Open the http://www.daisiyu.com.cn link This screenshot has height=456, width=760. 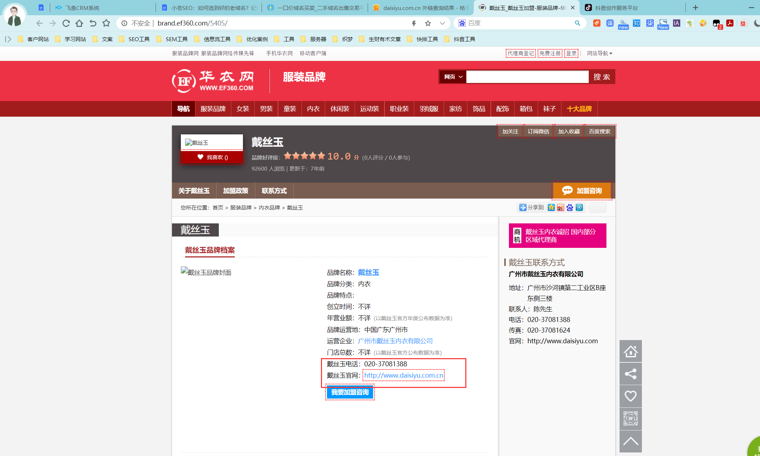(x=404, y=375)
